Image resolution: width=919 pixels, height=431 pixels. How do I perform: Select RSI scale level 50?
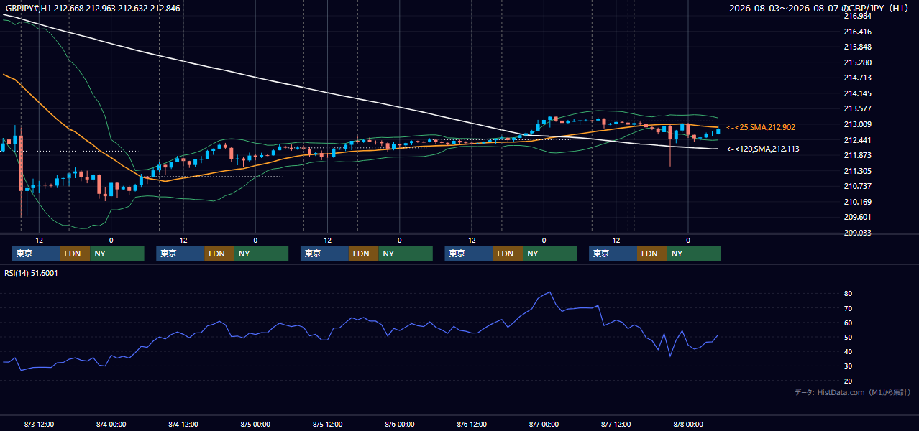coord(849,337)
